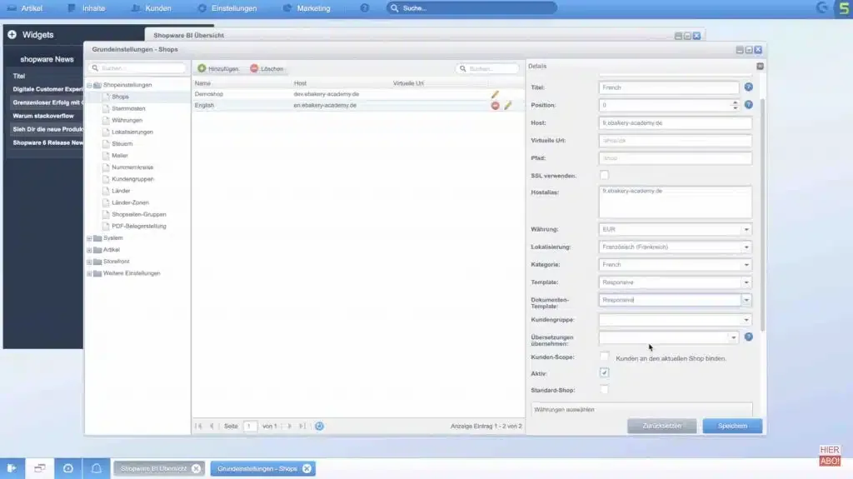Open the Artikel menu in top bar

coord(25,8)
